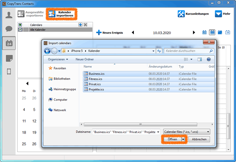Screen dimensions: 236x162
Task: Open recent locations dropdown next to Forward
Action: 59,51
